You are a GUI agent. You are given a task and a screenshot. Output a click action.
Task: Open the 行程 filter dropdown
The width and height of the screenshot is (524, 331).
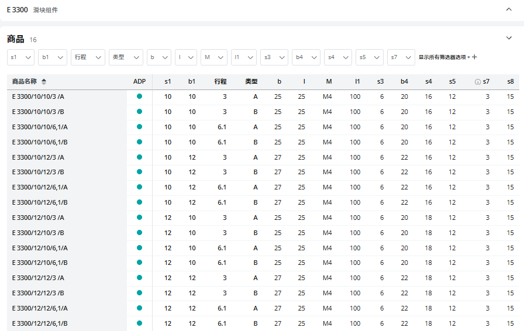[x=88, y=57]
